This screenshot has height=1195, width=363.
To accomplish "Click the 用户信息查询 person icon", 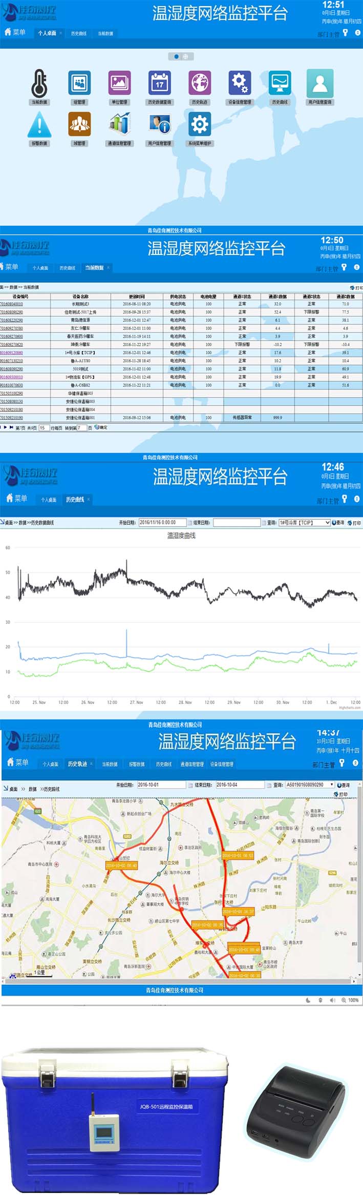I will coord(319,83).
